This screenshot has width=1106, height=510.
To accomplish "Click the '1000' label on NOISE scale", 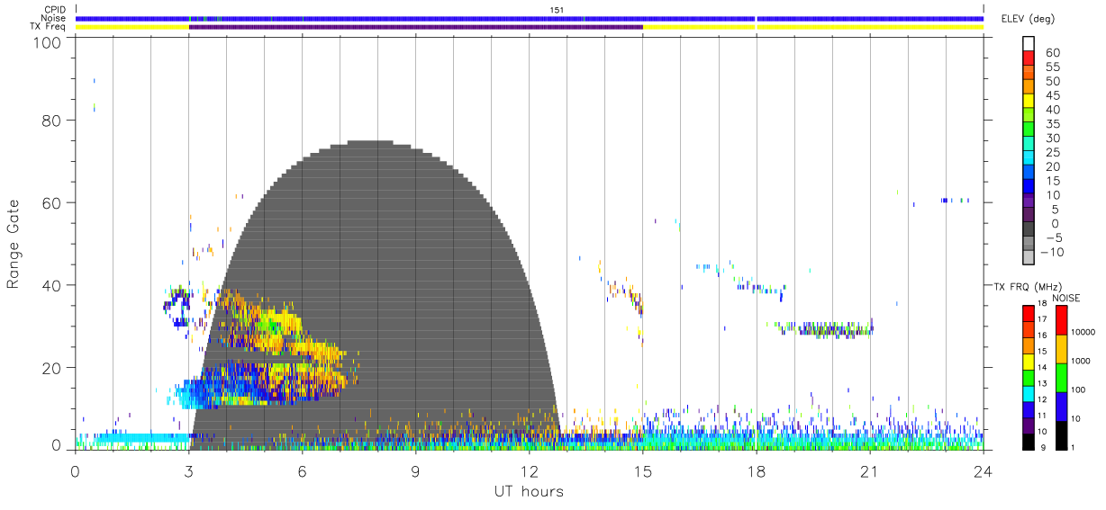I will click(1083, 361).
